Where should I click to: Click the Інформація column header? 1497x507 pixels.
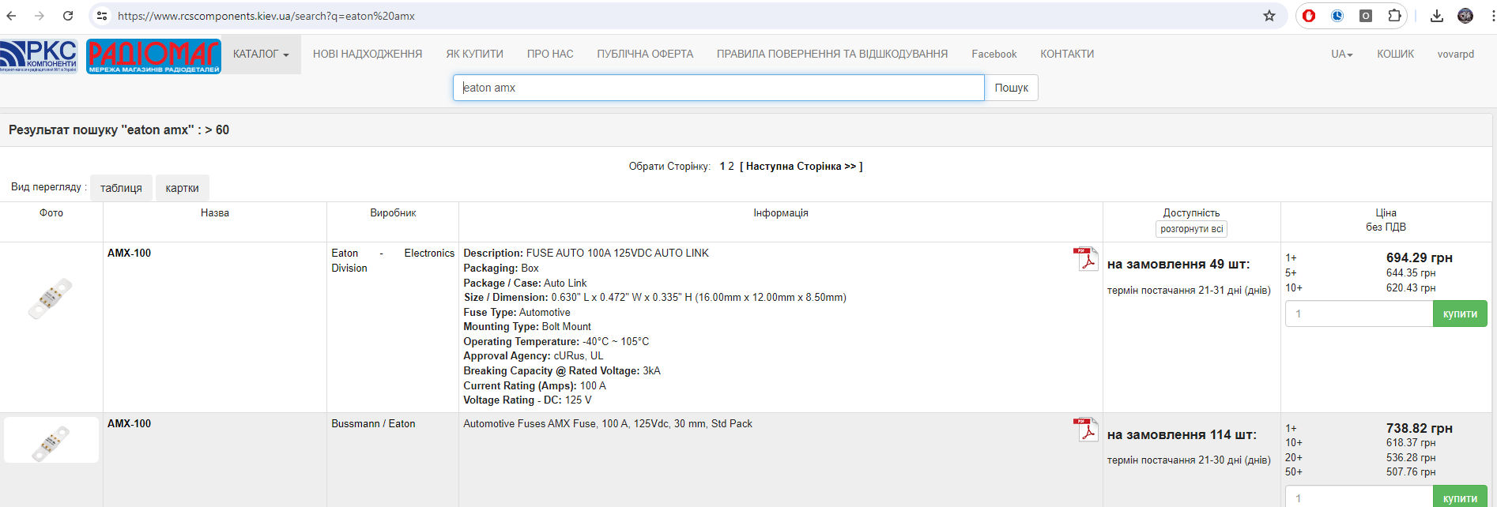[x=781, y=213]
